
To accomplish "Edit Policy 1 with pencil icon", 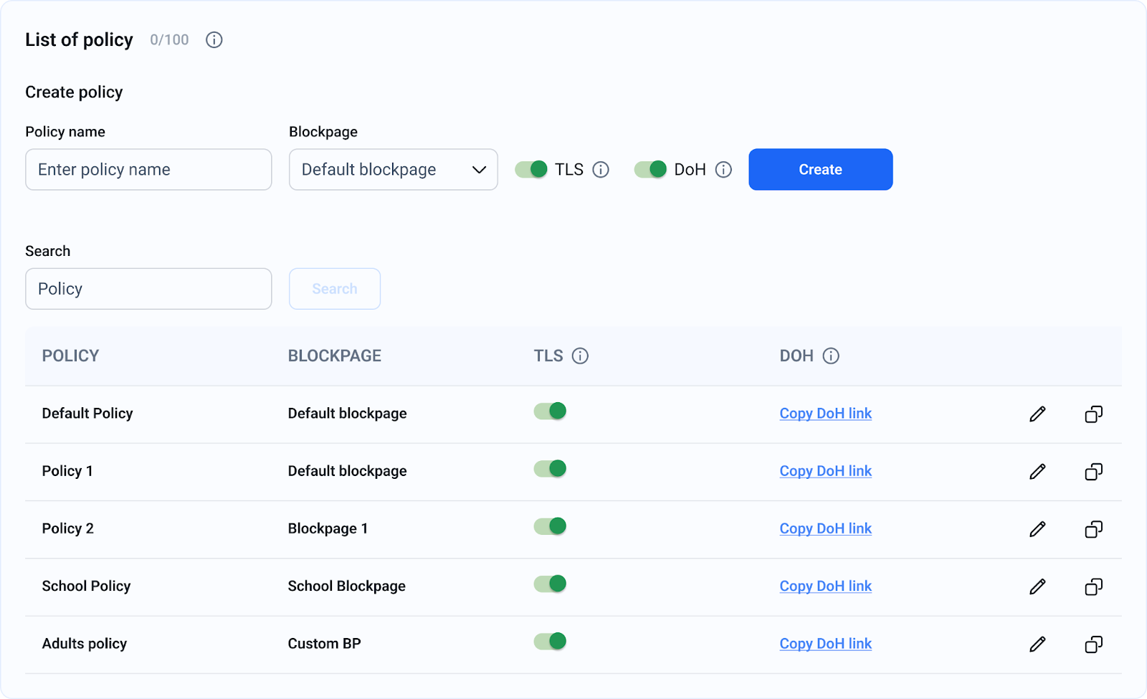I will coord(1037,472).
